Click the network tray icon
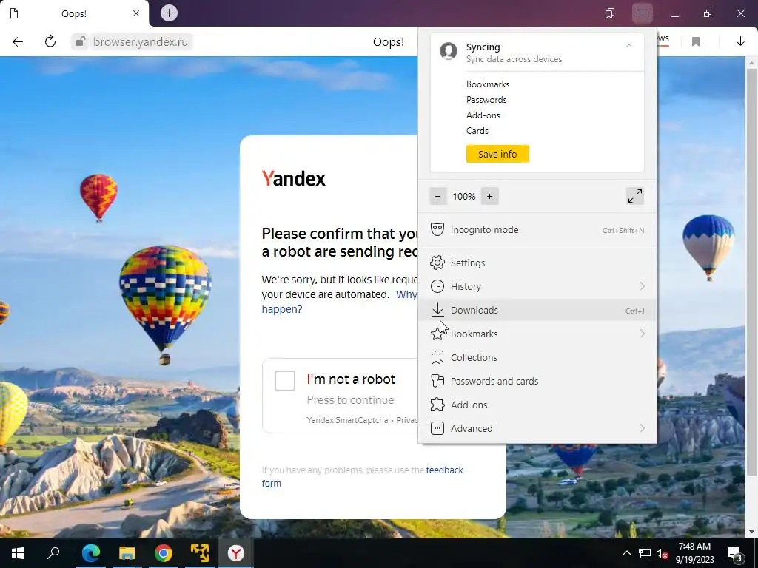Viewport: 758px width, 568px height. (645, 553)
